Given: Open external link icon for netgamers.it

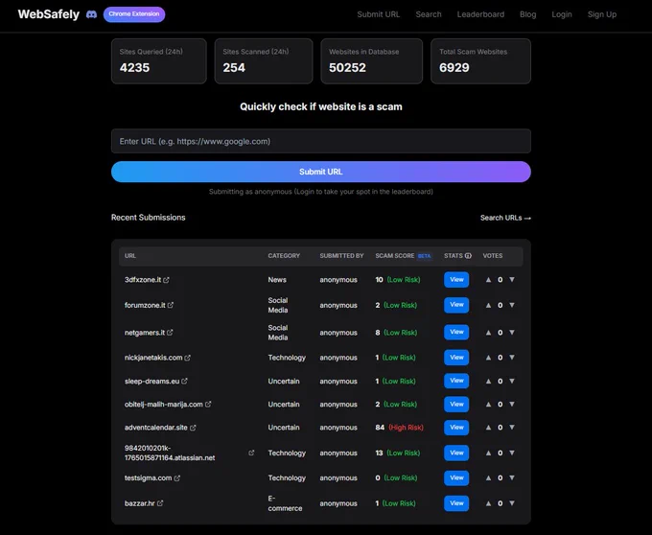Looking at the screenshot, I should pyautogui.click(x=170, y=333).
